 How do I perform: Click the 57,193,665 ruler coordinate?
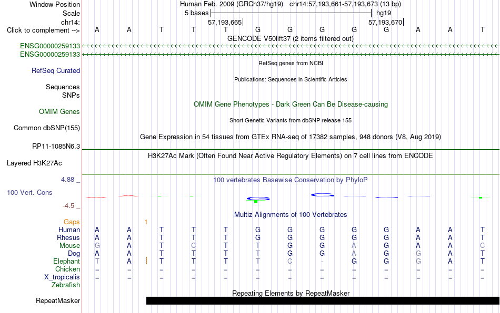pyautogui.click(x=225, y=22)
